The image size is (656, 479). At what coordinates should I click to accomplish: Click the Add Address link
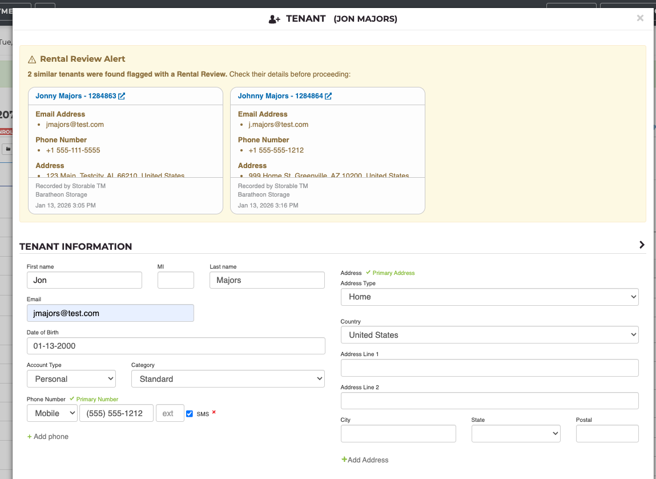365,460
